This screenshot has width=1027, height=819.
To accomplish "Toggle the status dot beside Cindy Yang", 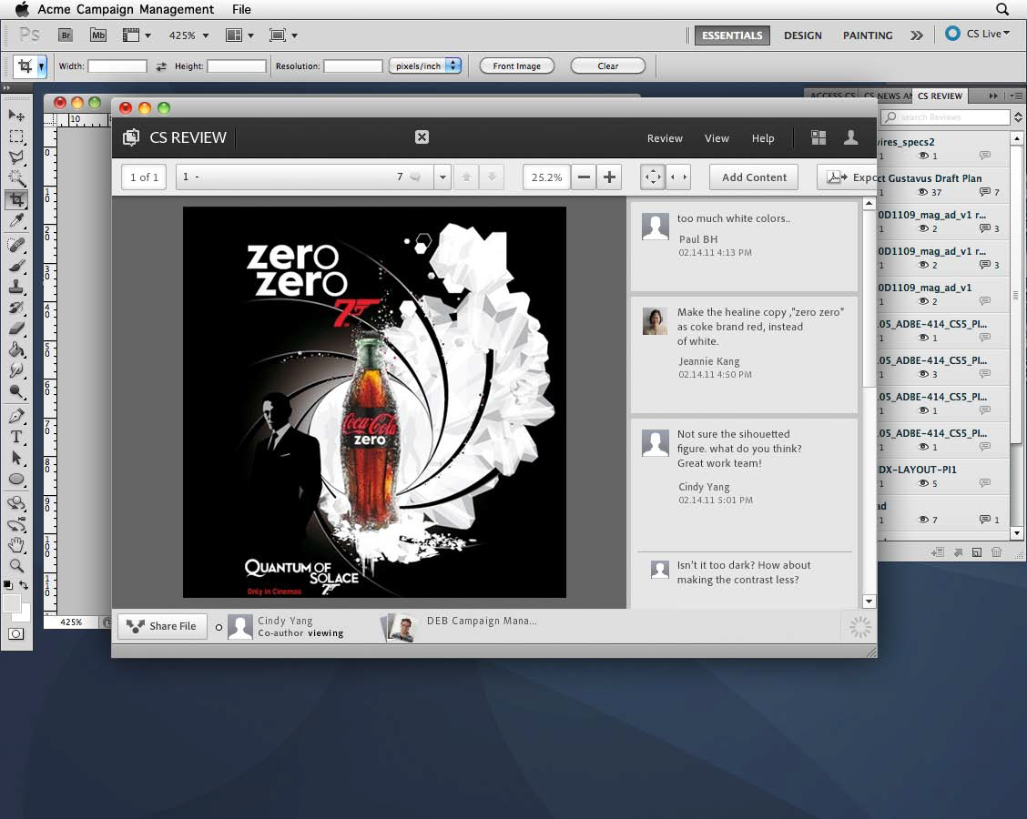I will [219, 627].
